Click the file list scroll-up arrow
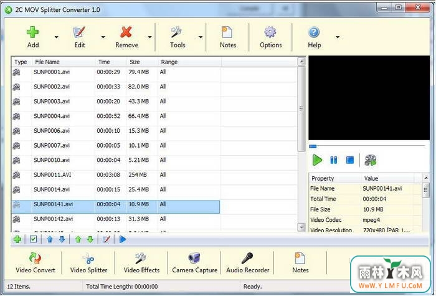 coord(301,62)
